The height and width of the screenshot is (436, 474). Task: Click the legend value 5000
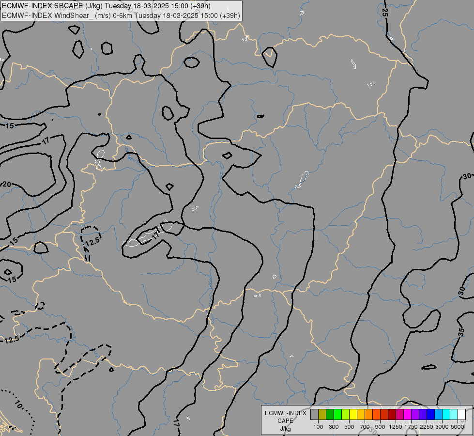458,427
